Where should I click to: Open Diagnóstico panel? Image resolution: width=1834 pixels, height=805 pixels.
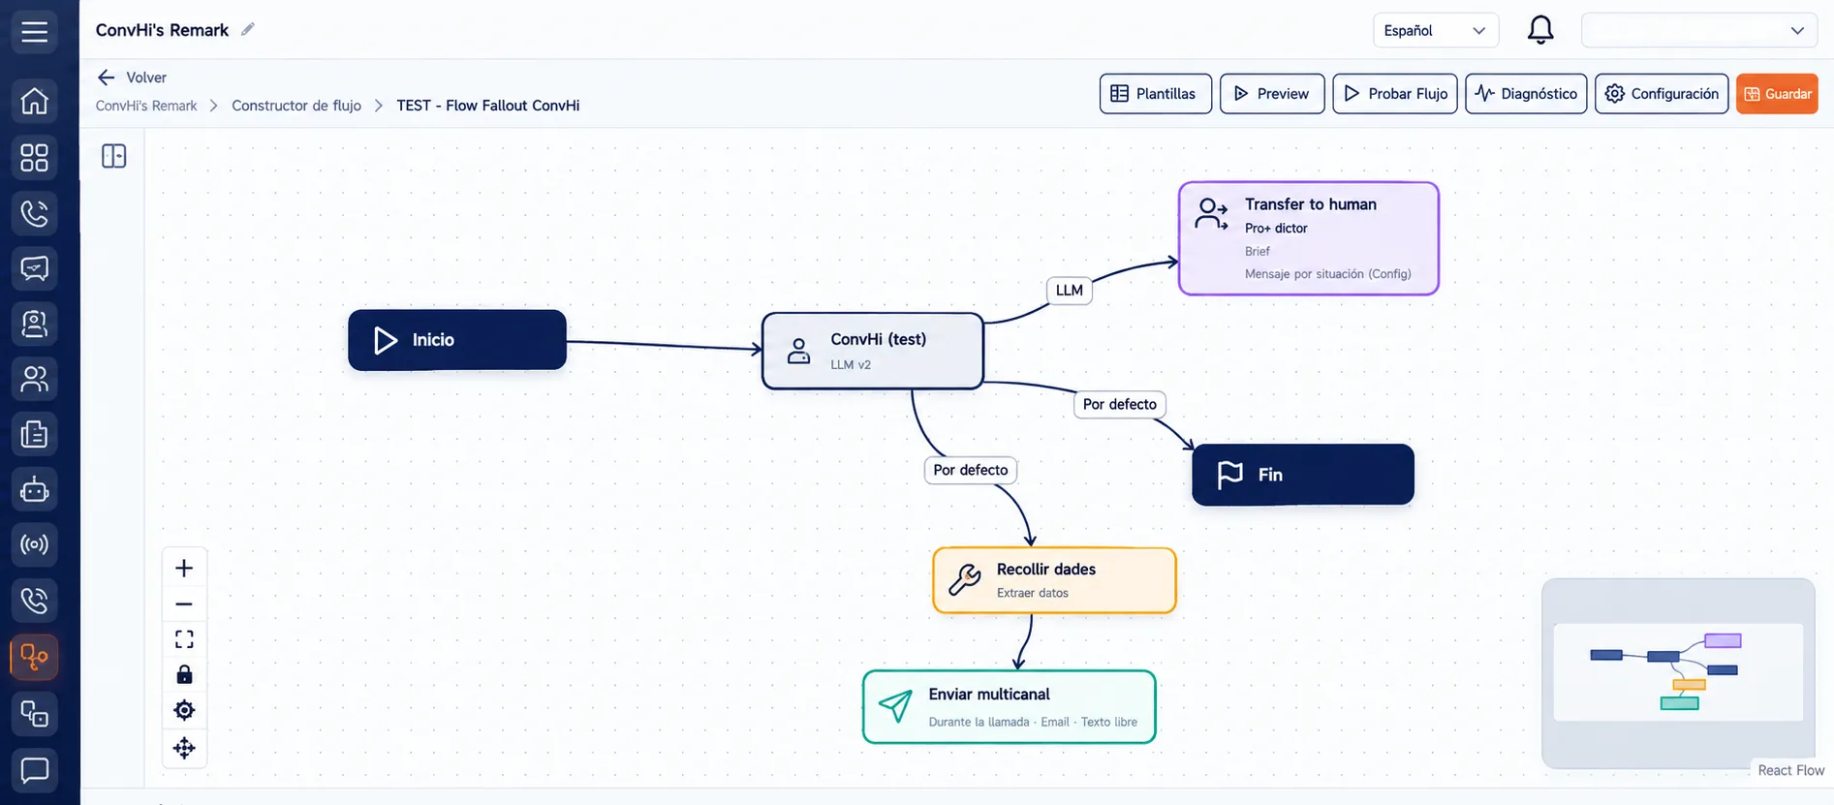[1526, 94]
